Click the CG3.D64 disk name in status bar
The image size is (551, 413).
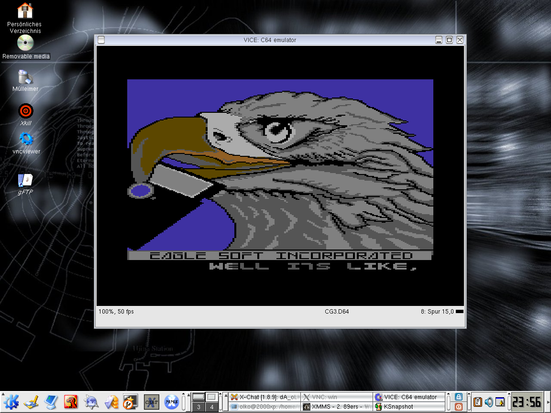[337, 312]
